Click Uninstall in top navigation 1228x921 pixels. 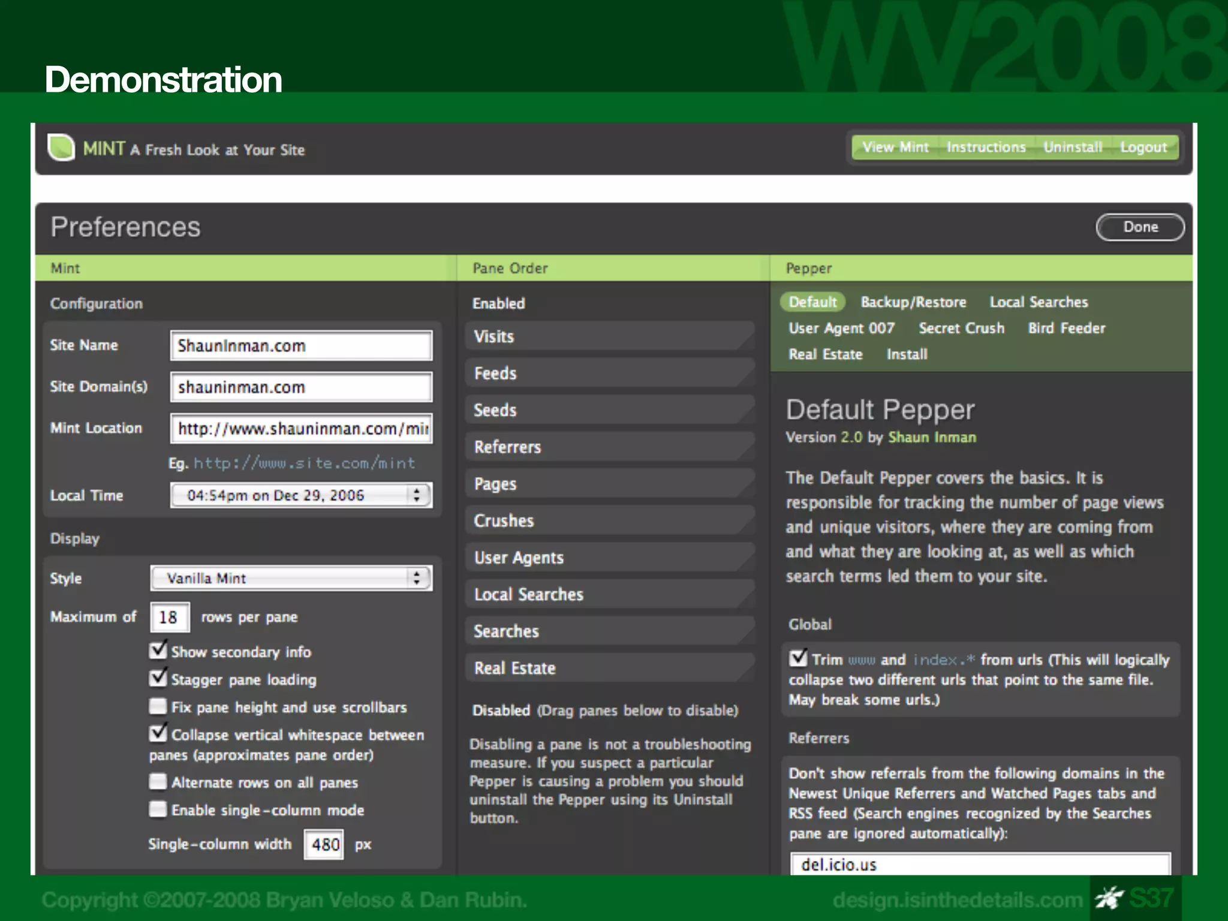[1073, 148]
